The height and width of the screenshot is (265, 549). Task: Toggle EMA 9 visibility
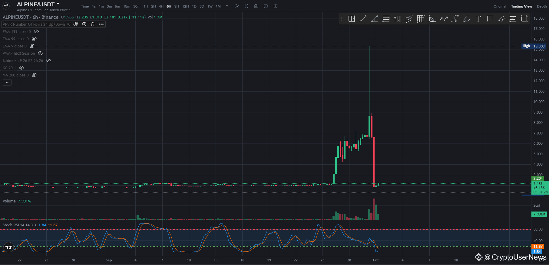coord(32,46)
